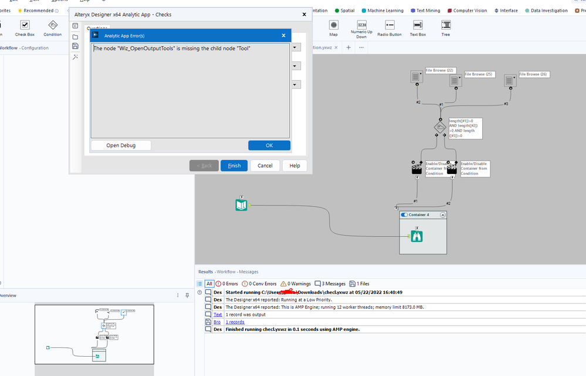Open the '1 records' link in results
The height and width of the screenshot is (376, 586).
tap(235, 322)
